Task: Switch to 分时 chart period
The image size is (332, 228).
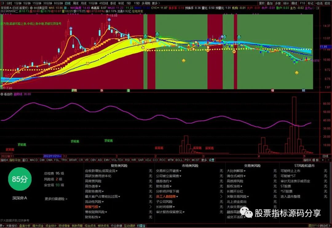Action: (9, 3)
